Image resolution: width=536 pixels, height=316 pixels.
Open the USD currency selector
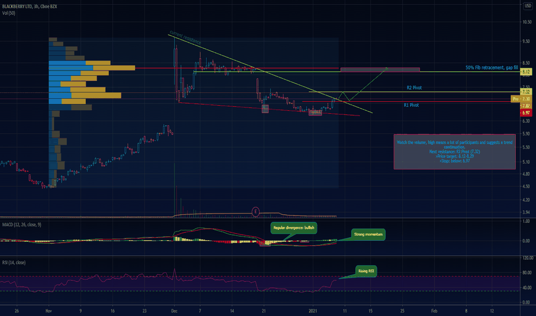528,6
